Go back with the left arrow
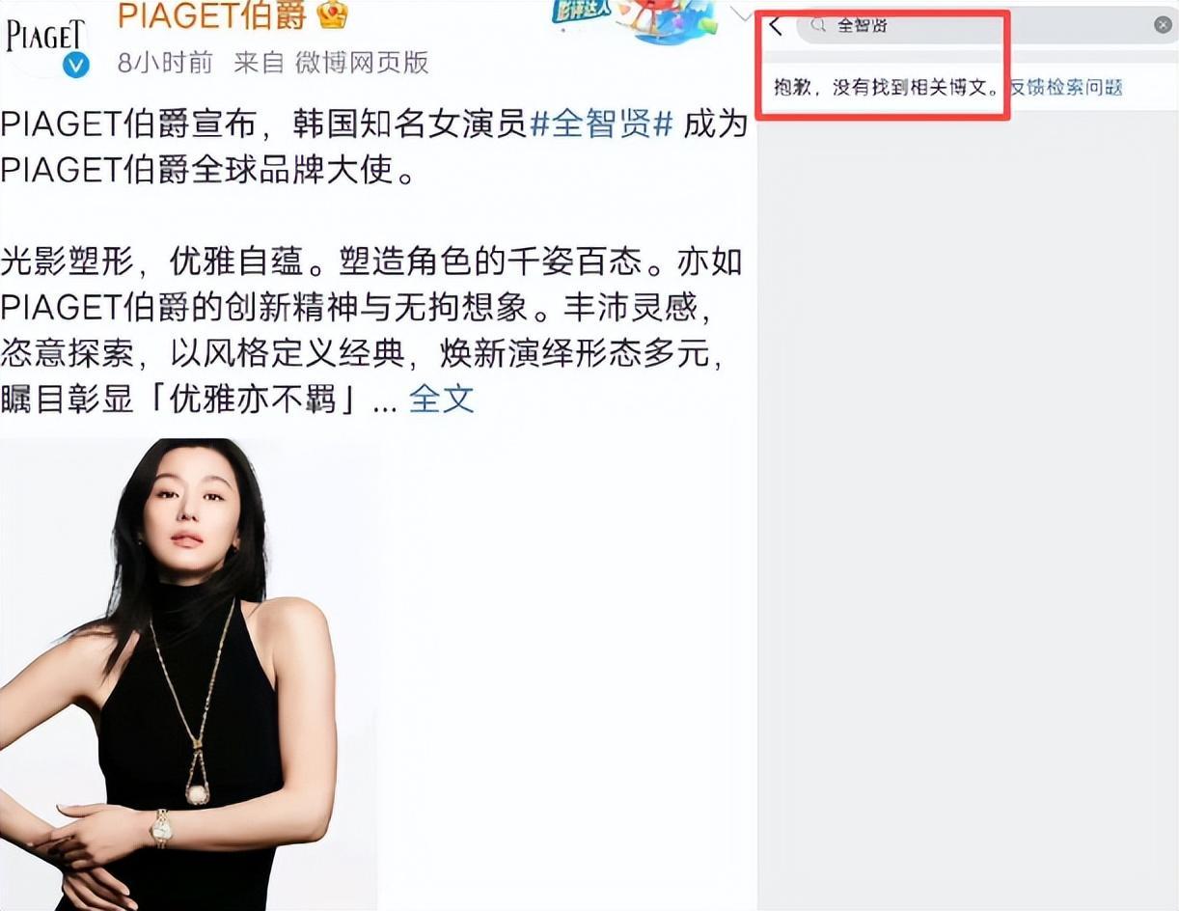 coord(777,26)
